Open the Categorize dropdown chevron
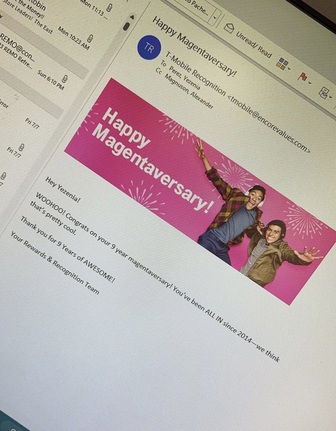The width and height of the screenshot is (336, 431). point(289,69)
